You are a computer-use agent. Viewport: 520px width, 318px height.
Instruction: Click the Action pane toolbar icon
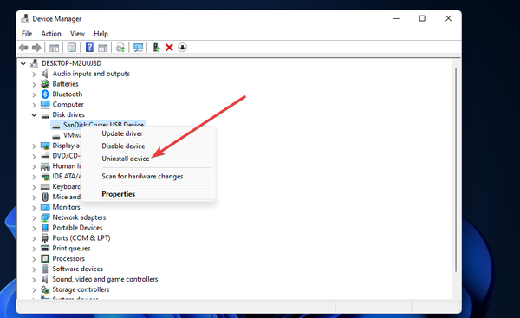(103, 48)
